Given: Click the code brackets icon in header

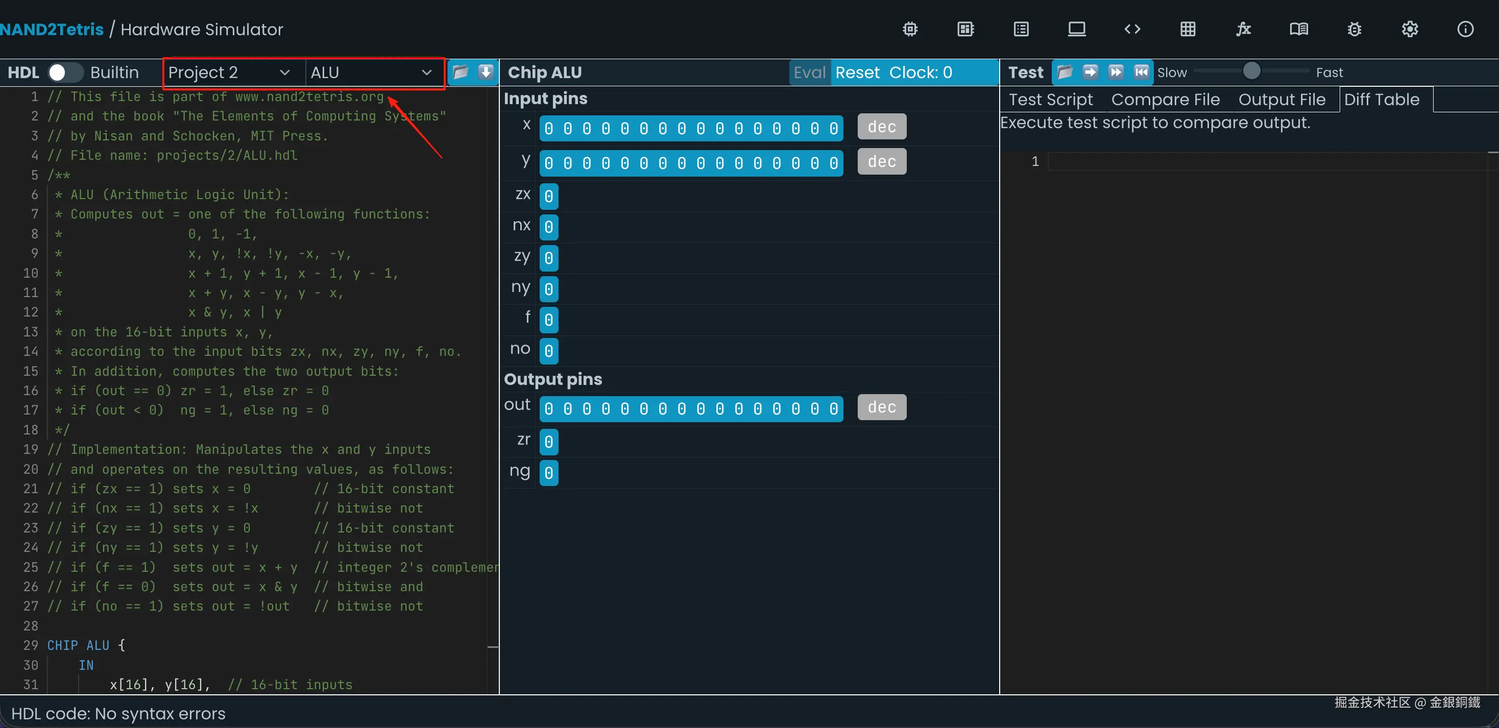Looking at the screenshot, I should [x=1132, y=29].
